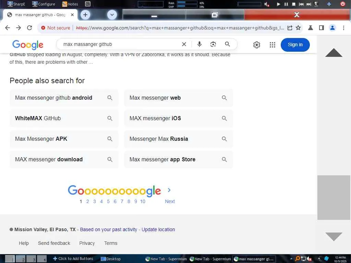Open the browser profile avatar icon
Viewport: 351px width, 263px height.
pyautogui.click(x=332, y=28)
